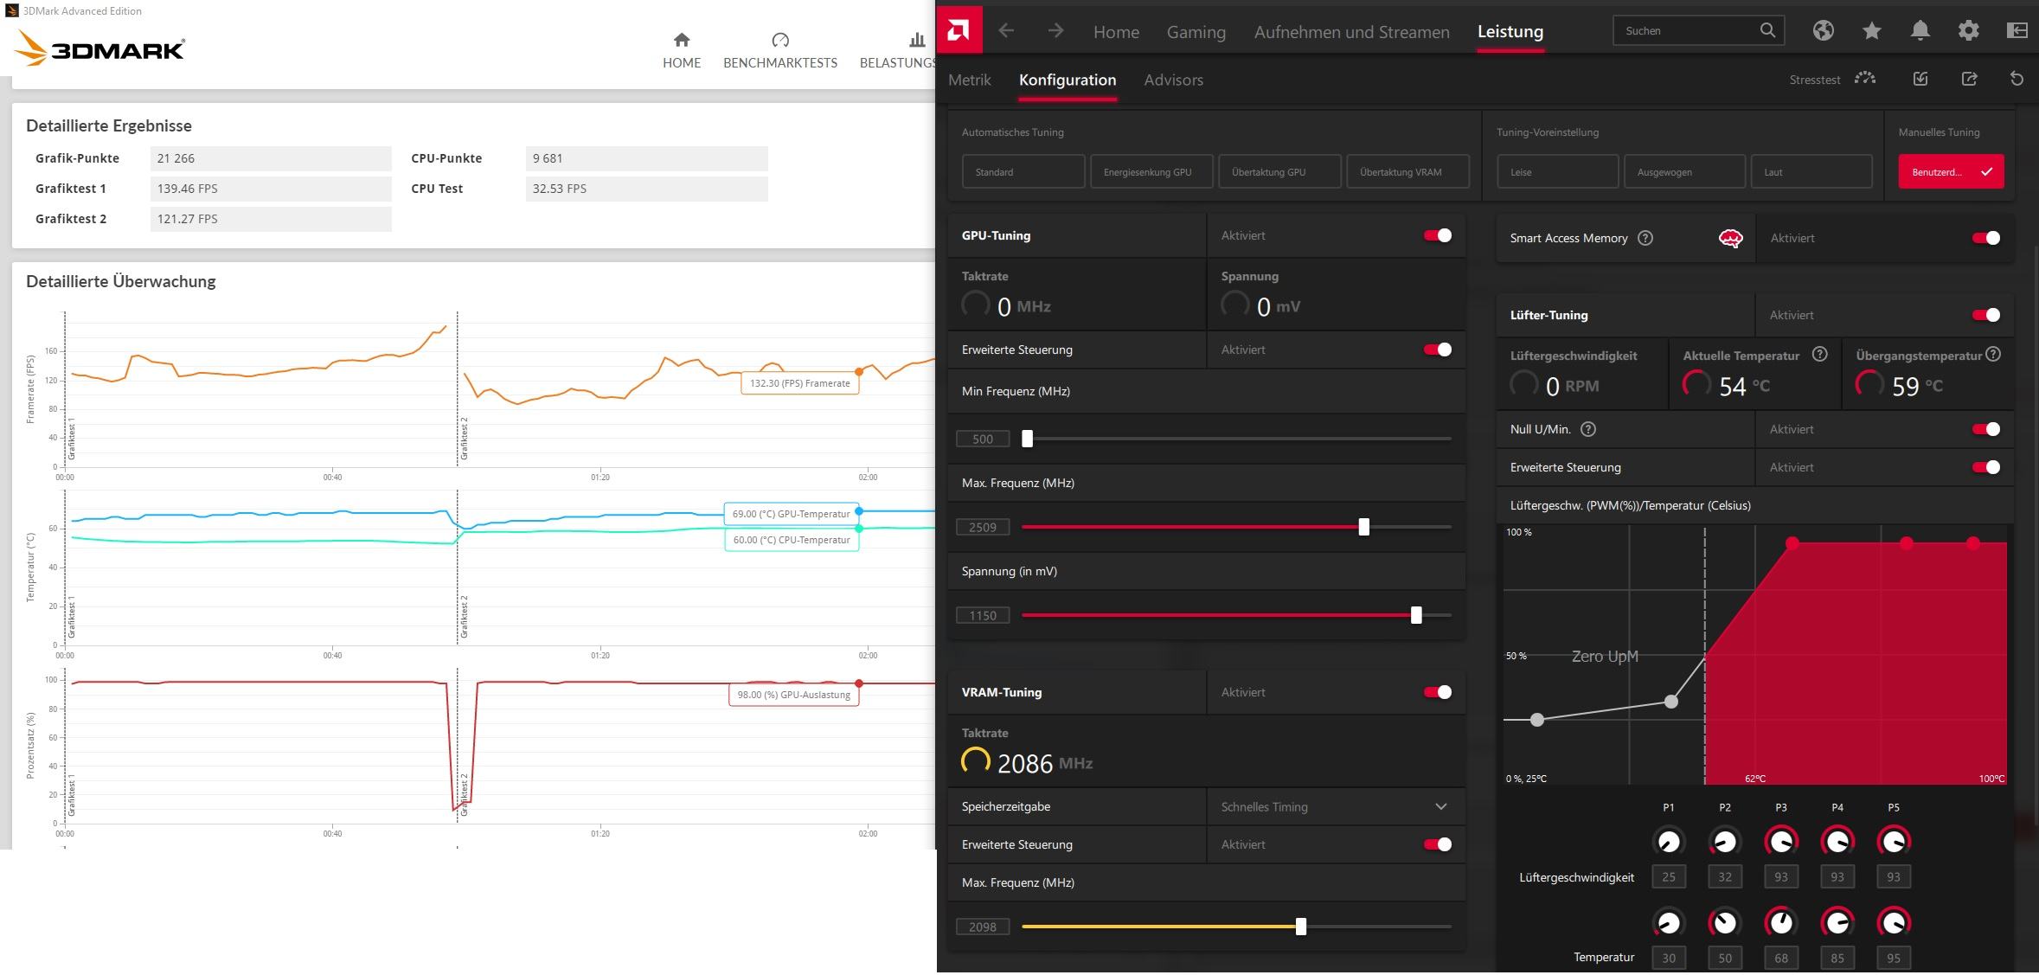This screenshot has width=2039, height=975.
Task: Toggle VRAM Erweiterte Steuerung switch
Action: click(1438, 844)
